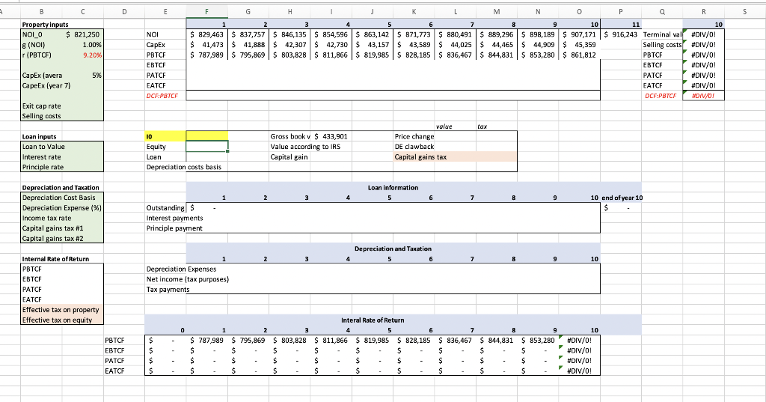This screenshot has height=402, width=766.
Task: Select the DE clawback label
Action: pyautogui.click(x=414, y=147)
